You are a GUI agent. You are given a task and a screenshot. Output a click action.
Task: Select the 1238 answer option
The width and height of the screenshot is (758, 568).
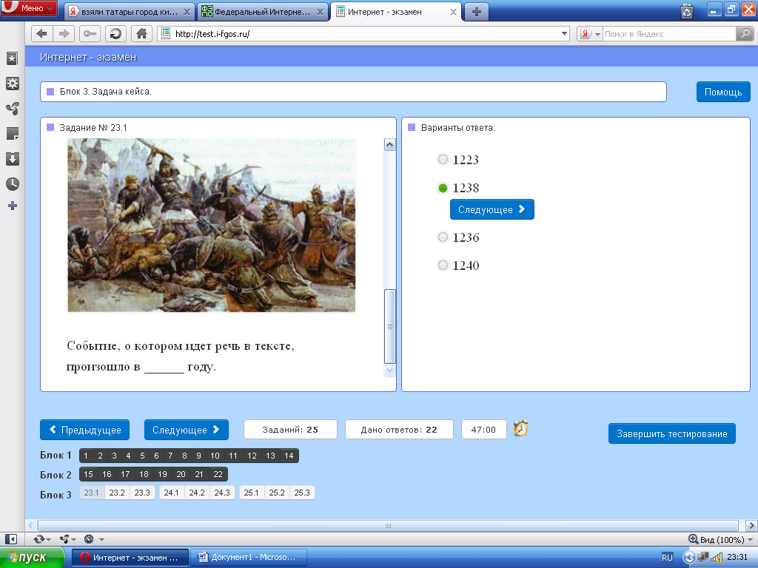pos(443,188)
